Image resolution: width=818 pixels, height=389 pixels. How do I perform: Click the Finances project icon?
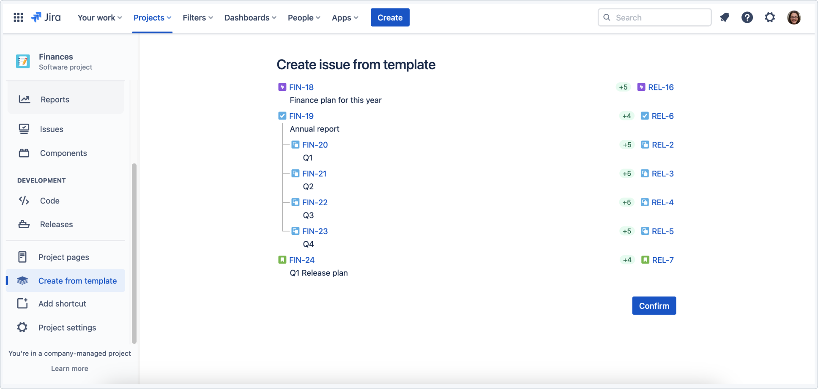pyautogui.click(x=23, y=61)
